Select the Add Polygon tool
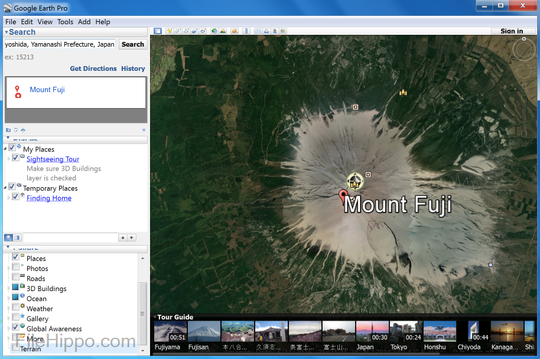The width and height of the screenshot is (540, 359). (x=178, y=31)
